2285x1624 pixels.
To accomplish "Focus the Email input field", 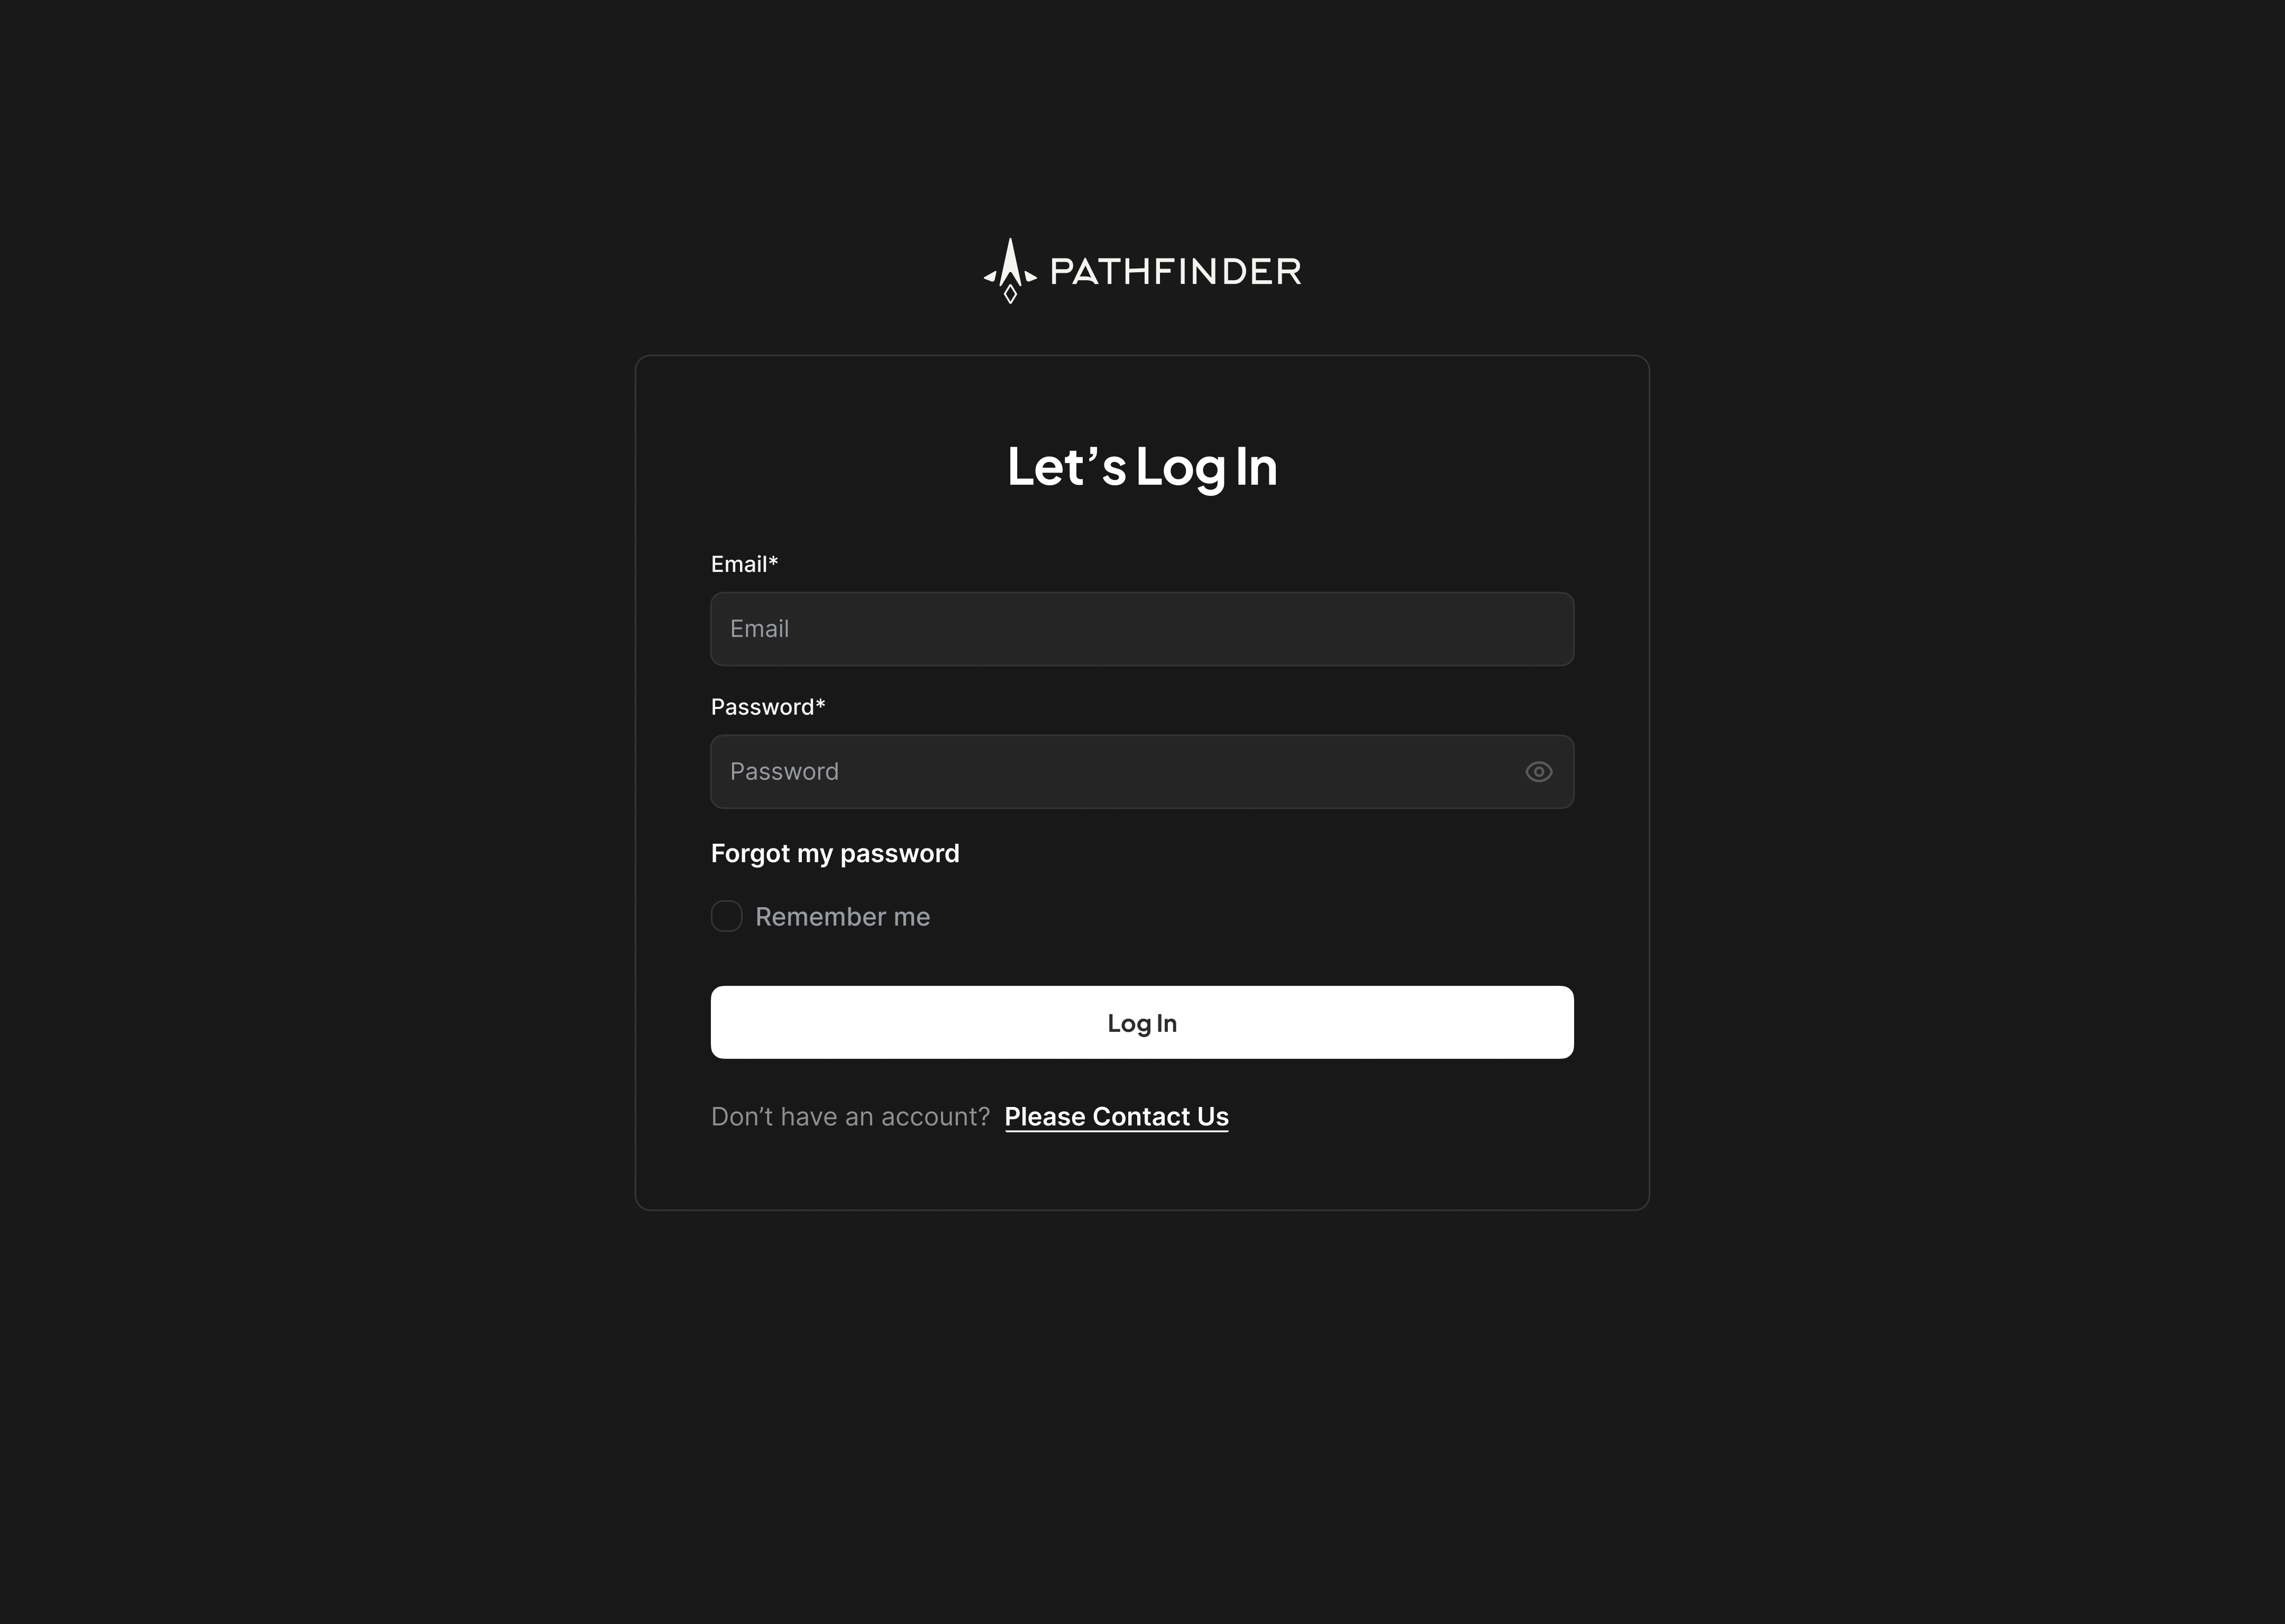I will point(1141,629).
